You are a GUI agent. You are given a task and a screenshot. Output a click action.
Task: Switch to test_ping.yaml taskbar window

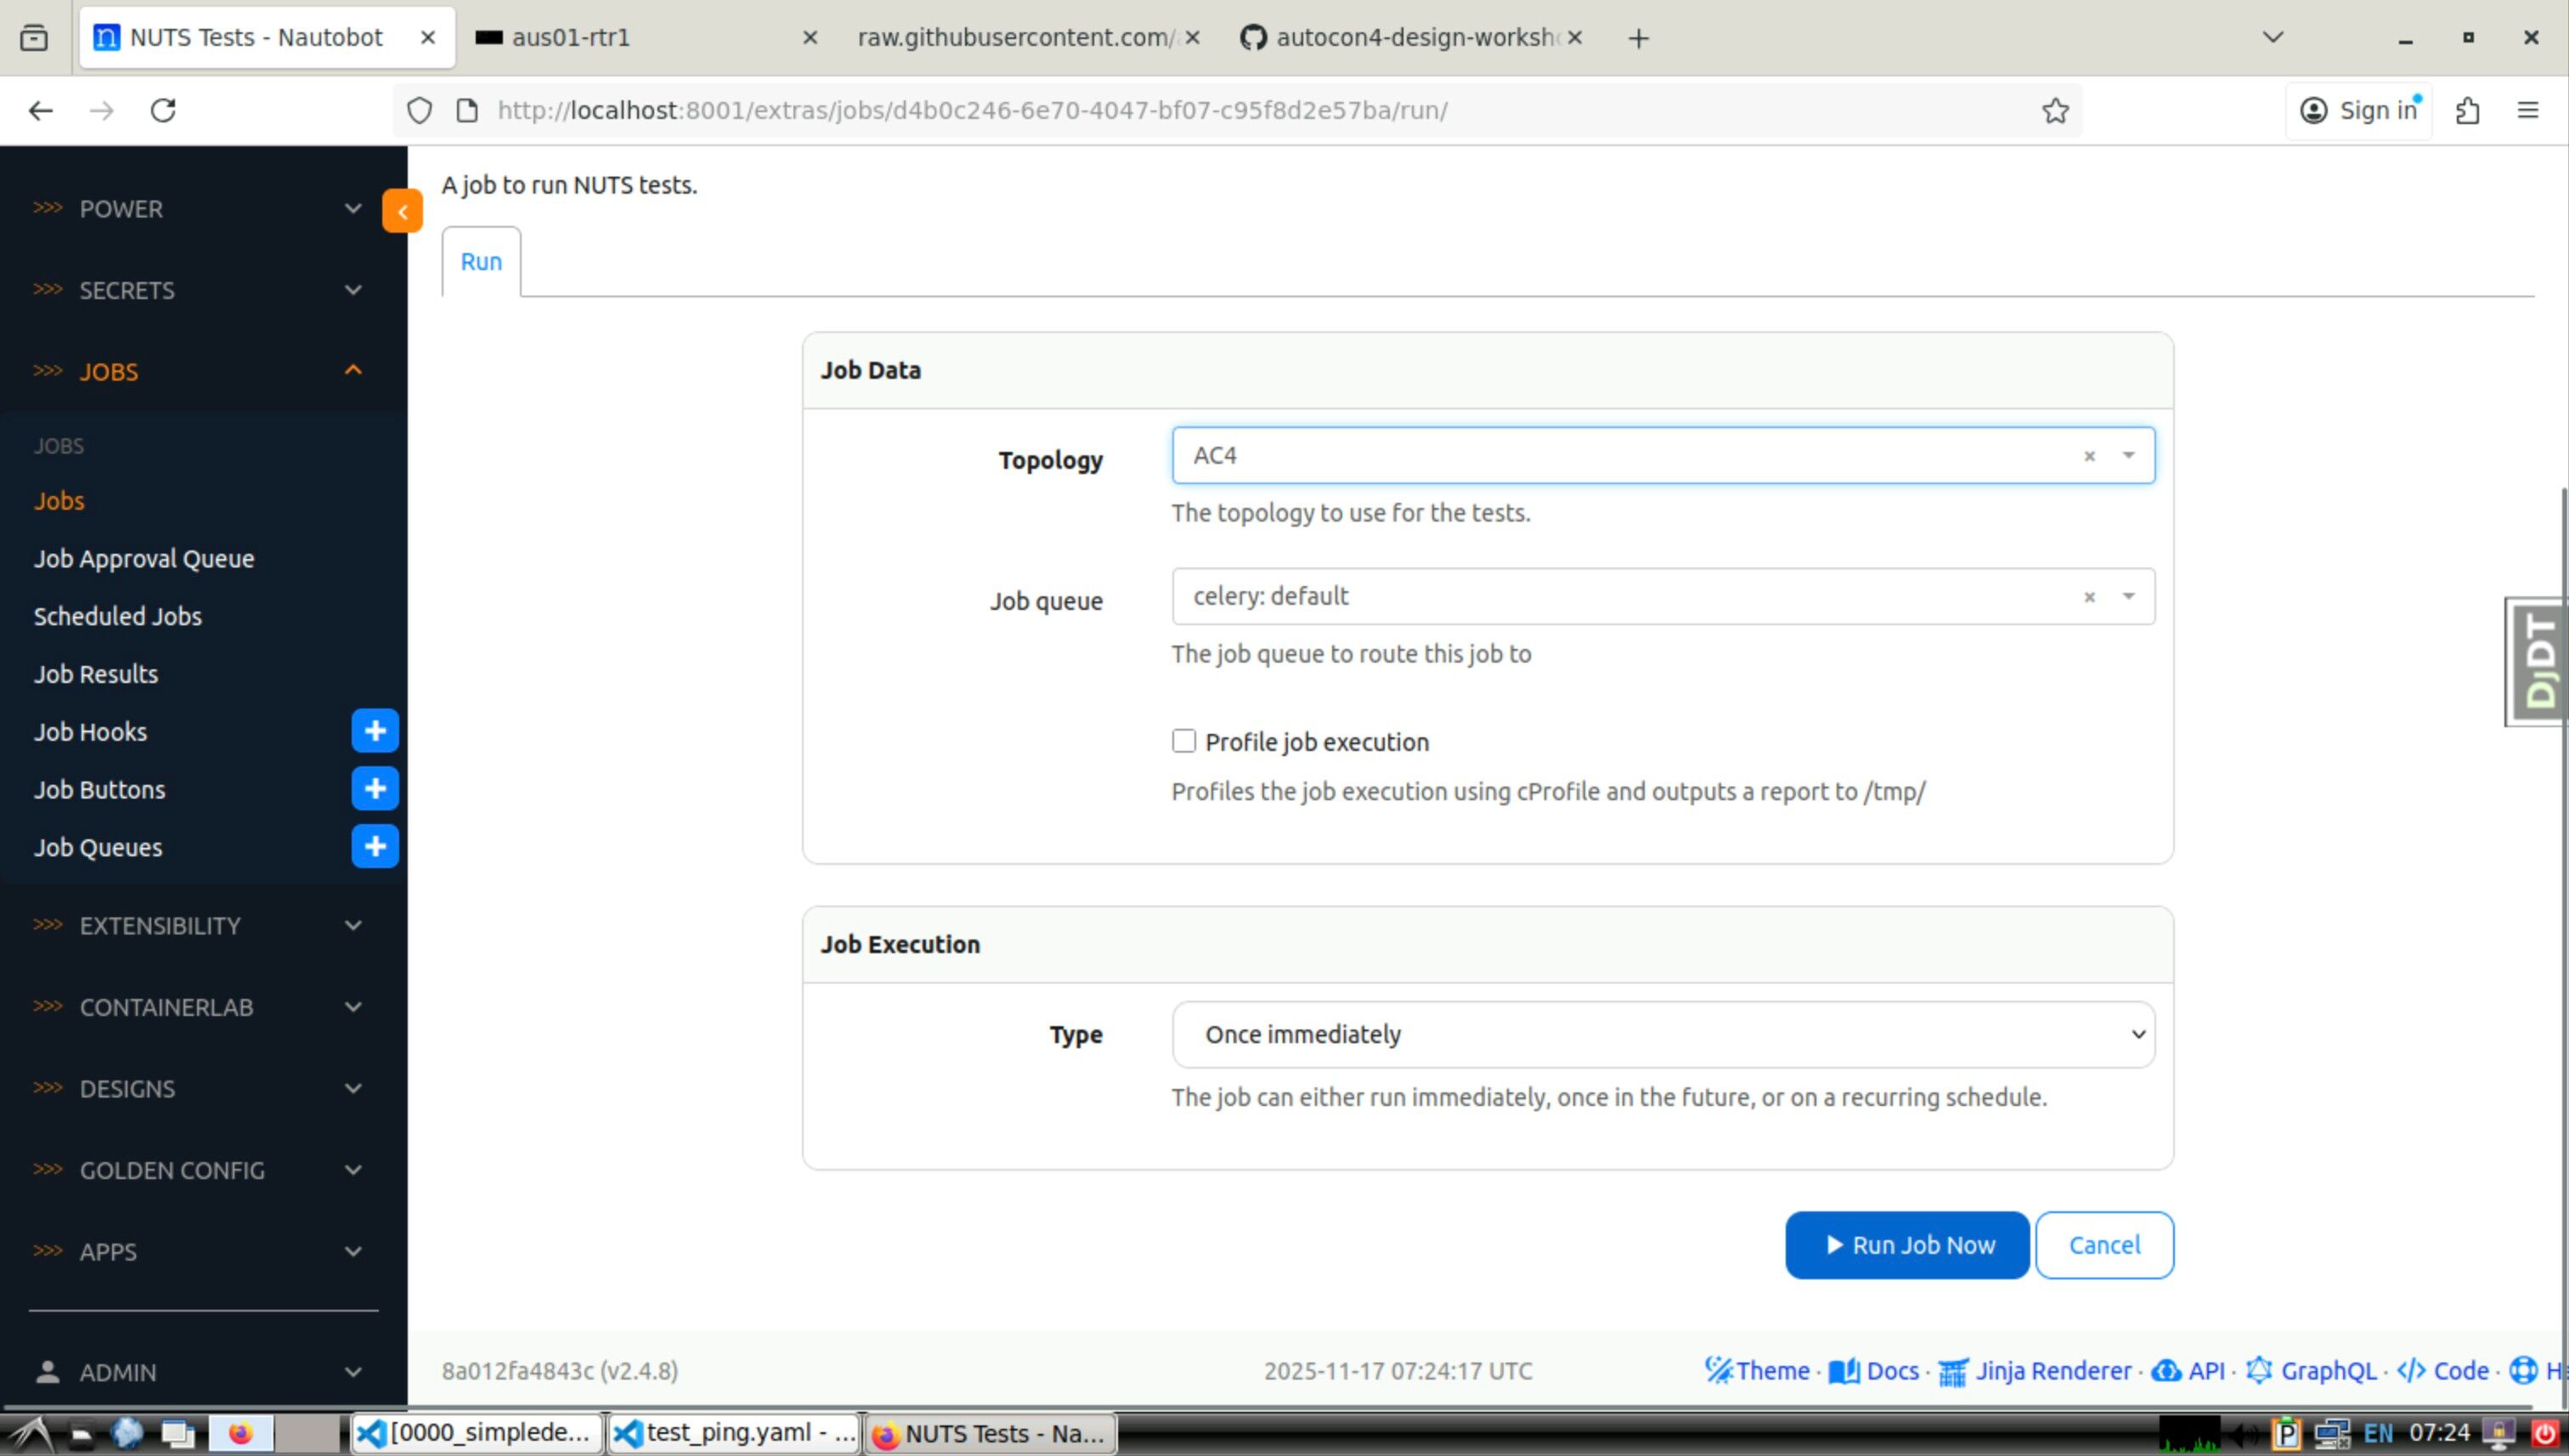tap(733, 1433)
